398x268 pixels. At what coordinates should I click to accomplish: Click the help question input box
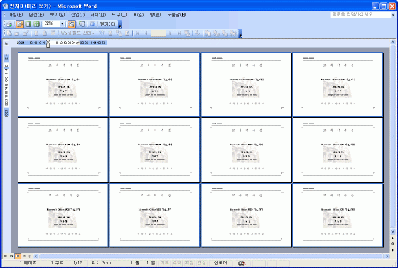360,15
